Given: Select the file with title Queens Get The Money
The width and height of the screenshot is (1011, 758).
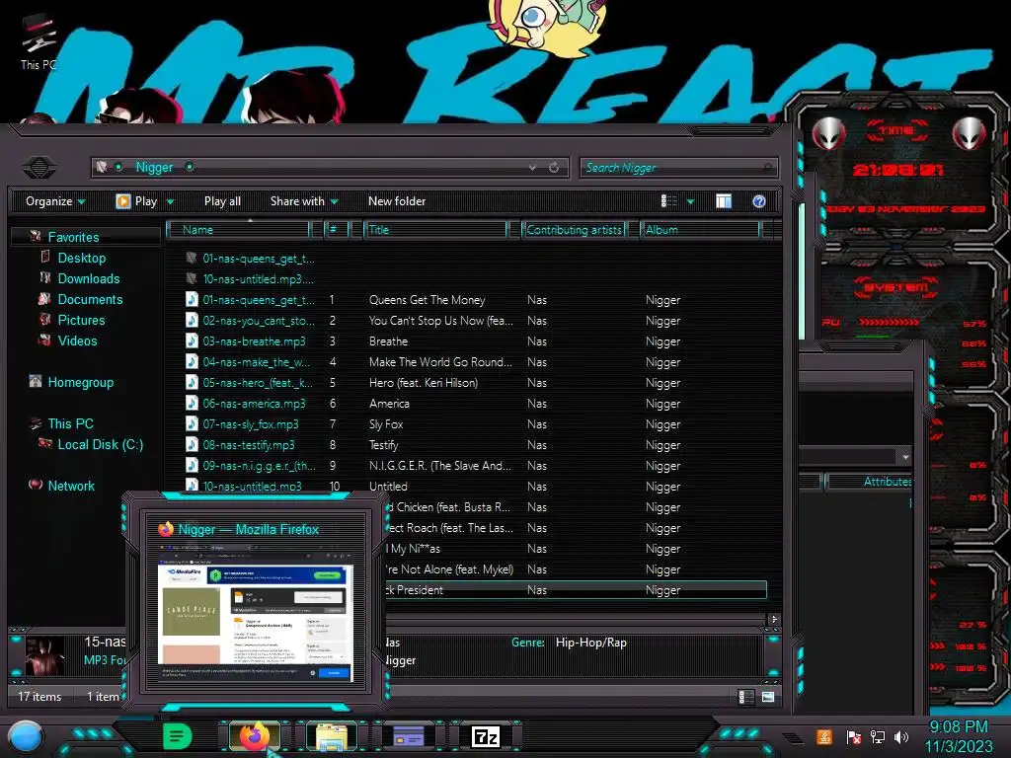Looking at the screenshot, I should (427, 300).
